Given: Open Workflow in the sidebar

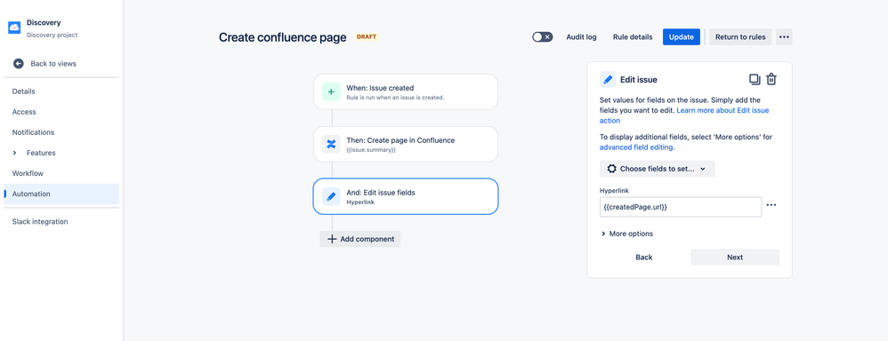Looking at the screenshot, I should pos(61,173).
